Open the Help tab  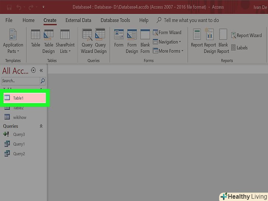(x=144, y=20)
